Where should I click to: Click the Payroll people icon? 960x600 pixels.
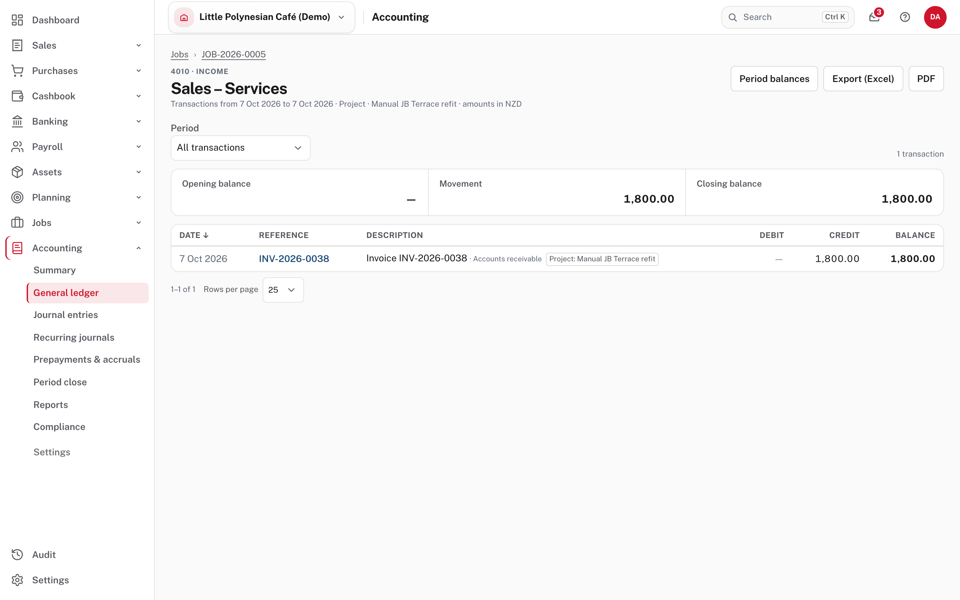click(17, 147)
